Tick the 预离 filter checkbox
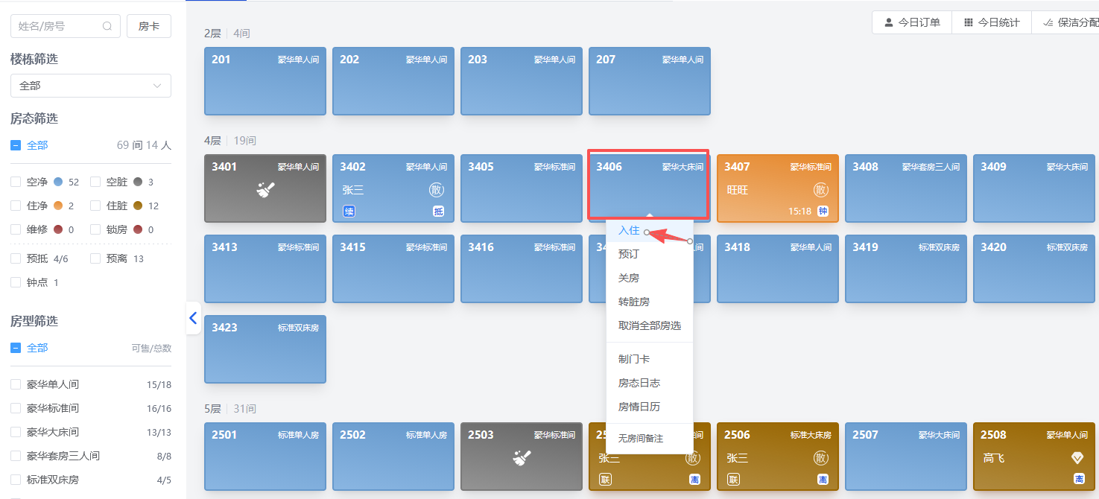Viewport: 1099px width, 499px height. tap(95, 258)
